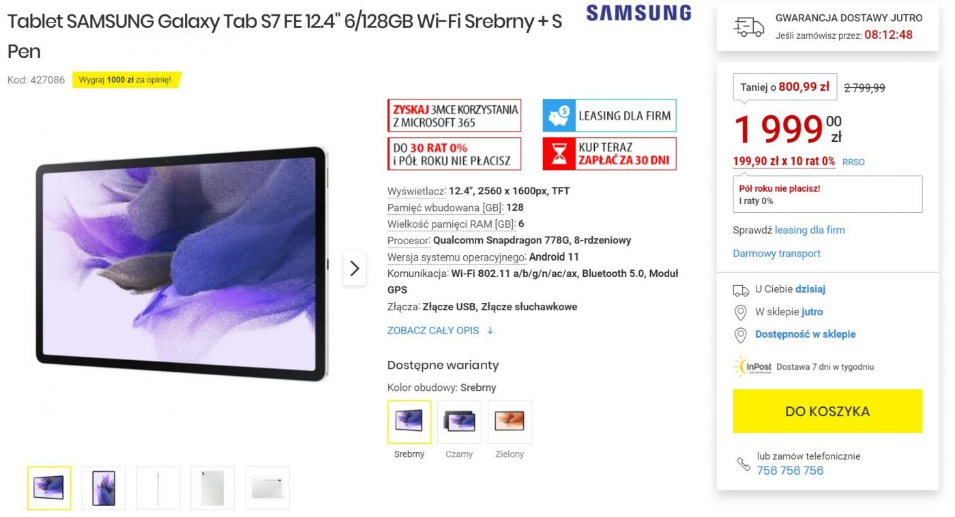Pick the Zielony color variant
Screen dimensions: 955x517
[510, 422]
